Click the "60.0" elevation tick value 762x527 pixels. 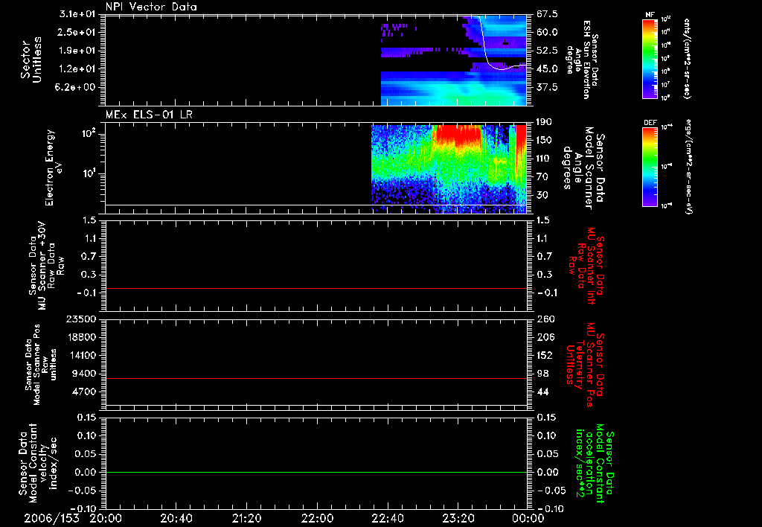pyautogui.click(x=547, y=32)
